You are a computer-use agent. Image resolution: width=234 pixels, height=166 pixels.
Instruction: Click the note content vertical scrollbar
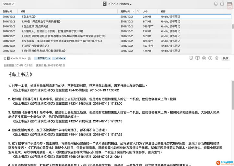point(233,95)
